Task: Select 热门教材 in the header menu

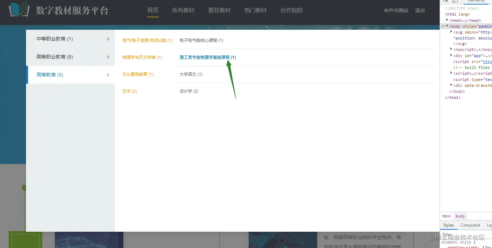Action: [x=256, y=10]
